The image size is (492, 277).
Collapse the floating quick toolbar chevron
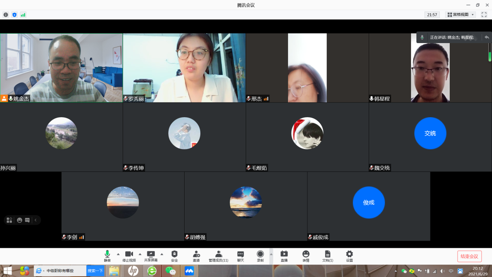point(36,220)
